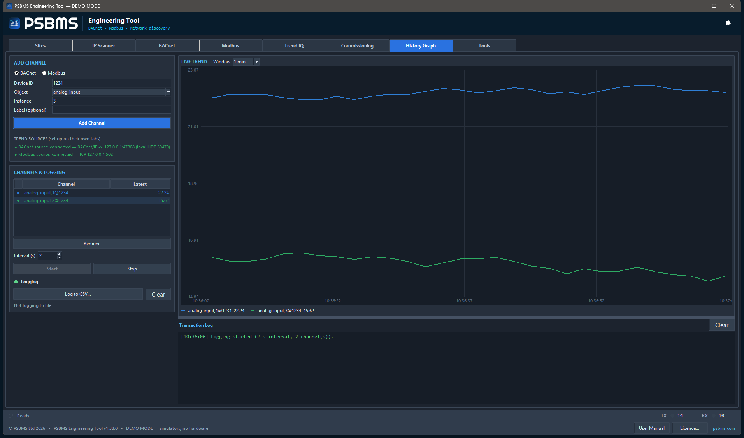Screen dimensions: 744x438
Task: Click the 'Network discovery' subtitle text
Action: (x=150, y=28)
